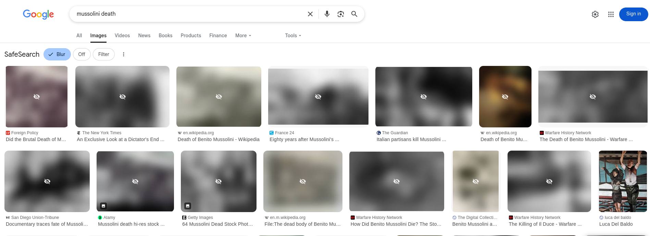Open the 'Luca Del Baldo' result title
Screen dimensions: 650x236
click(616, 224)
